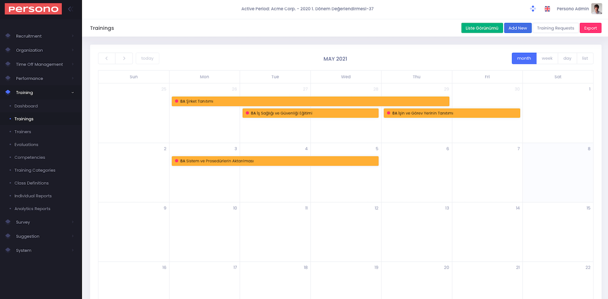608x299 pixels.
Task: Open Dashboard under Training
Action: point(26,106)
